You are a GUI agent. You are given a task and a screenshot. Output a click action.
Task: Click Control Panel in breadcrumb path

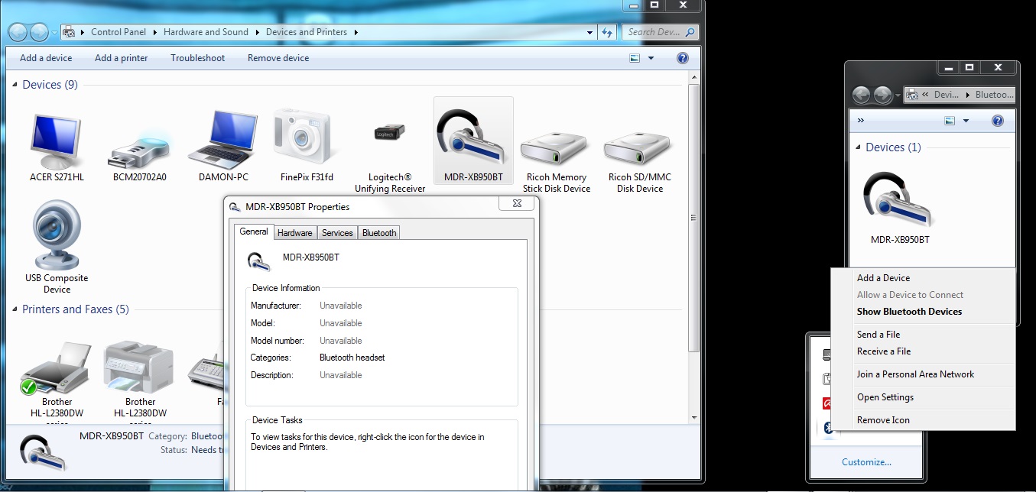click(x=118, y=32)
